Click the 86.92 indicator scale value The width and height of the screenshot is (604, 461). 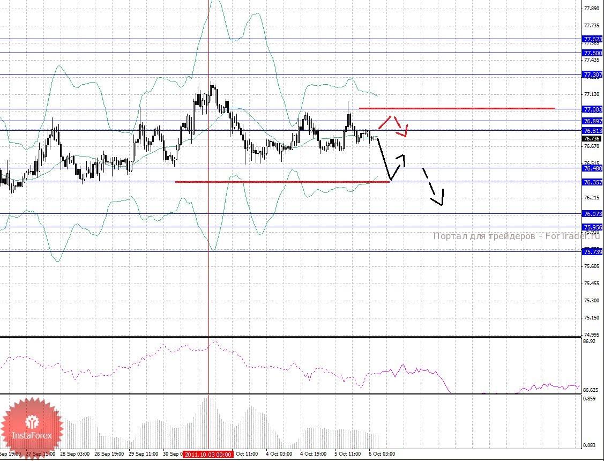(x=590, y=341)
